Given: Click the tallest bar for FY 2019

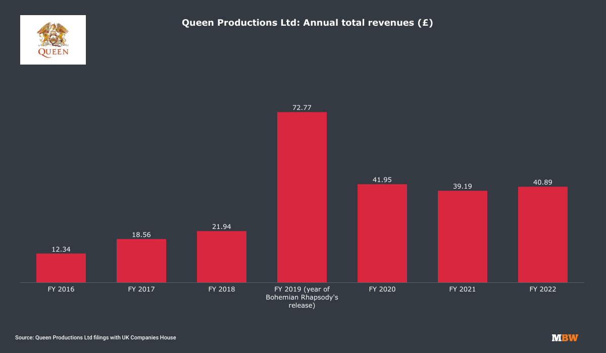Looking at the screenshot, I should click(x=302, y=197).
